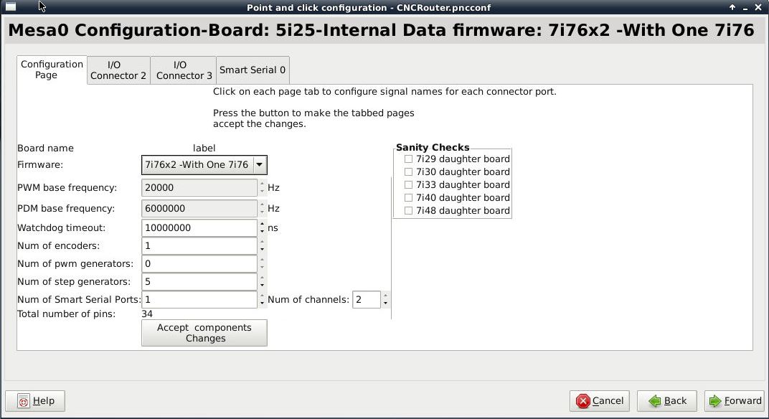Image resolution: width=769 pixels, height=419 pixels.
Task: Click the PDM base frequency spinner arrows
Action: [262, 209]
